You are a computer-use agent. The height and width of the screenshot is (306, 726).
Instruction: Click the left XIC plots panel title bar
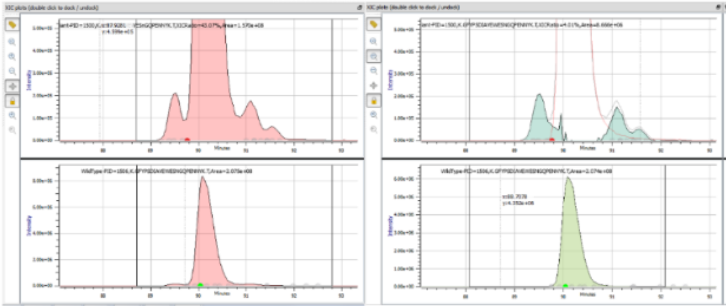[183, 8]
